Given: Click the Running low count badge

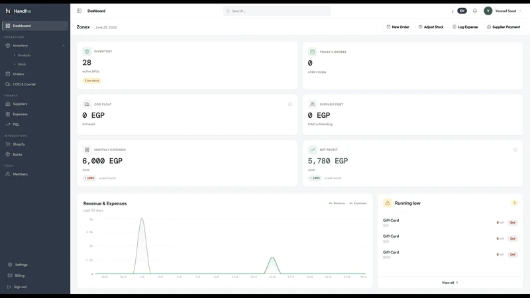Looking at the screenshot, I should 514,203.
